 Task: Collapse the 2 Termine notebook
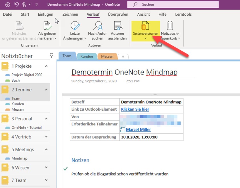point(46,90)
